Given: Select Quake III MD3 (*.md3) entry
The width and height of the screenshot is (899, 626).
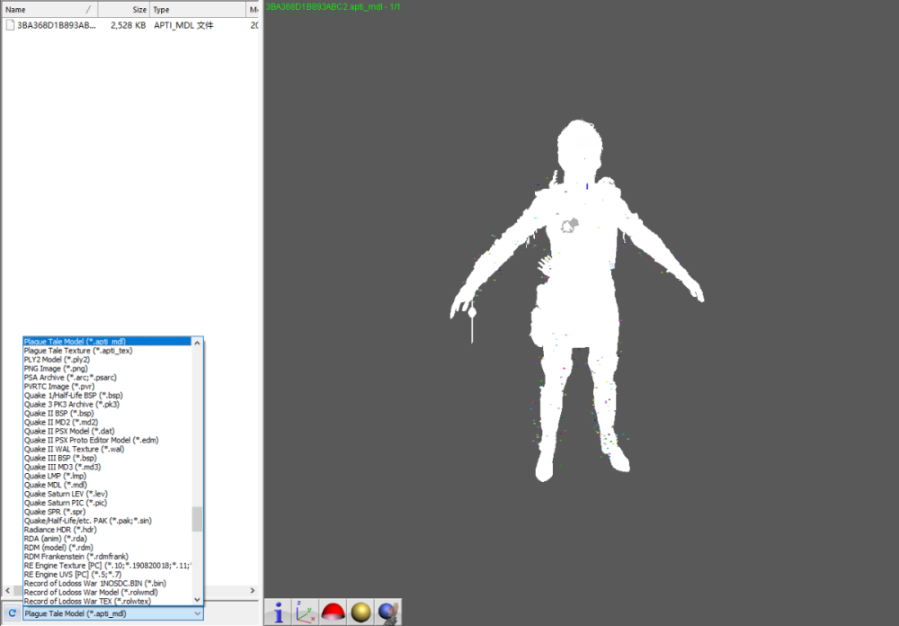Looking at the screenshot, I should (62, 467).
